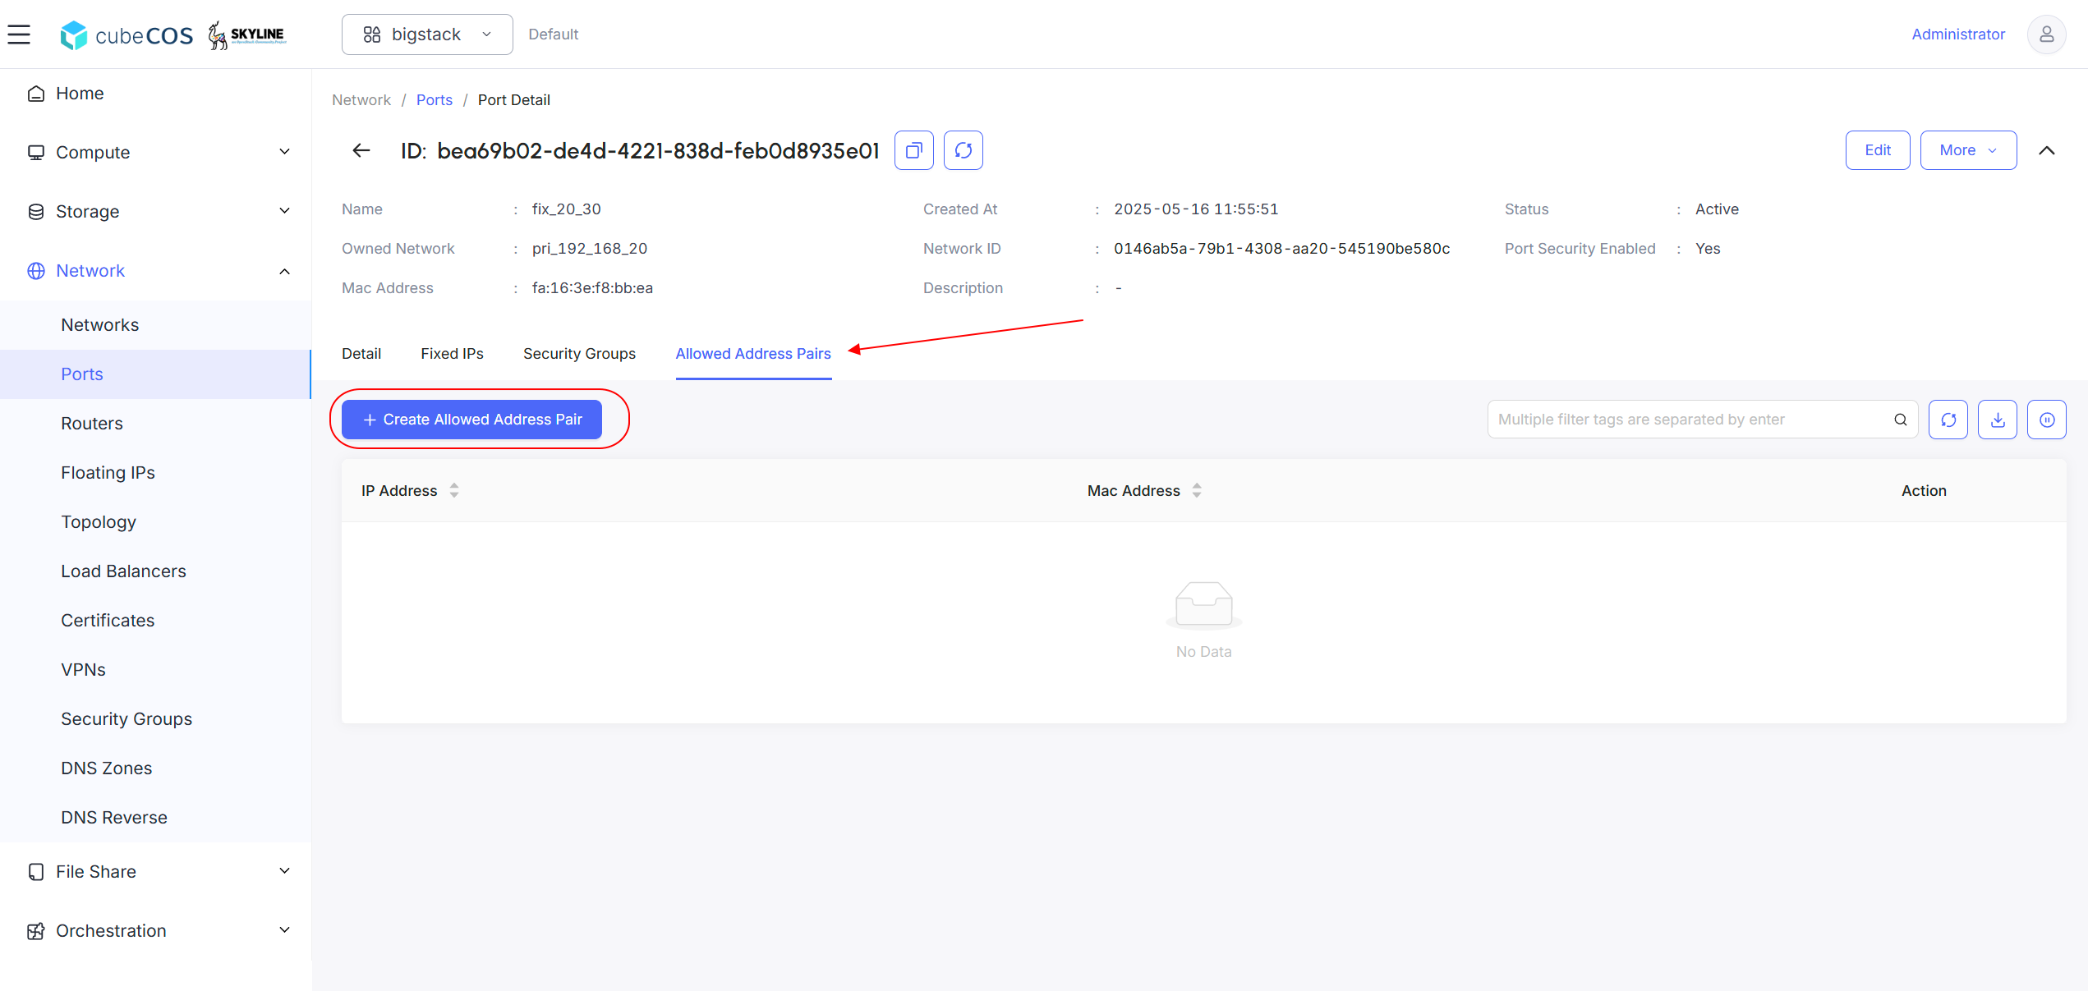This screenshot has width=2088, height=991.
Task: Click Create Allowed Address Pair button
Action: point(471,420)
